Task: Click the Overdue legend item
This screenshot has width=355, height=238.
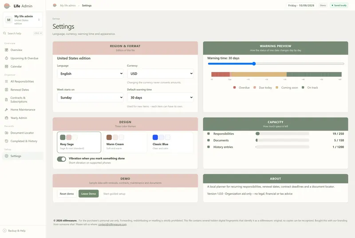Action: pyautogui.click(x=241, y=87)
